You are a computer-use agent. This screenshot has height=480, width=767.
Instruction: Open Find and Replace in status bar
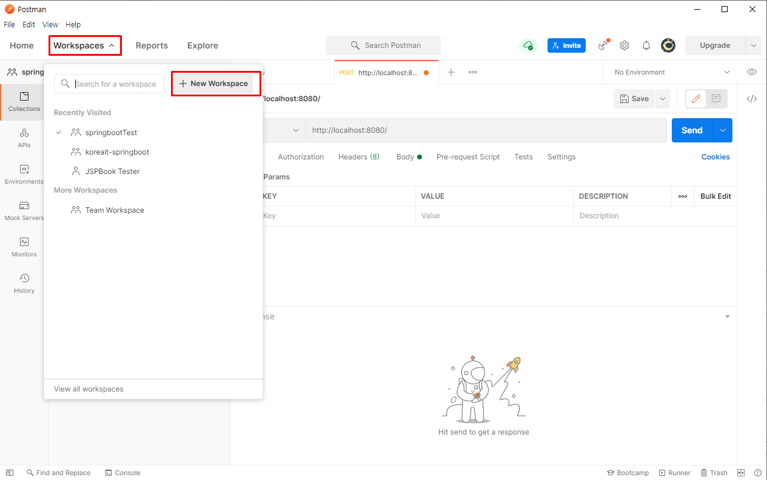pos(58,473)
